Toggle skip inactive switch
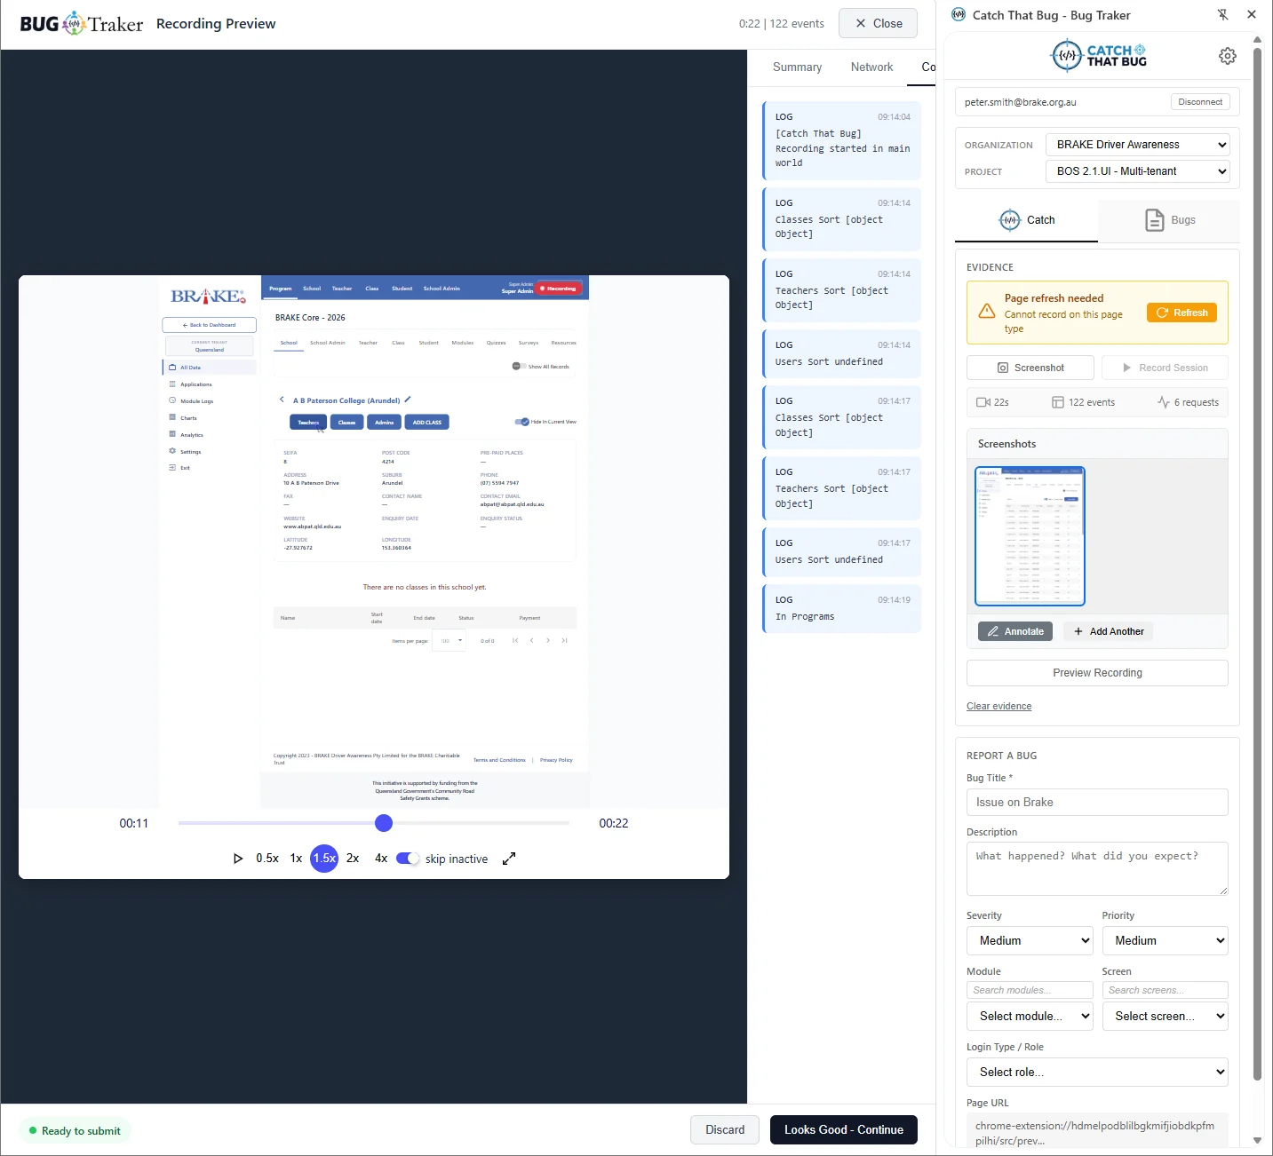The image size is (1273, 1156). 408,859
